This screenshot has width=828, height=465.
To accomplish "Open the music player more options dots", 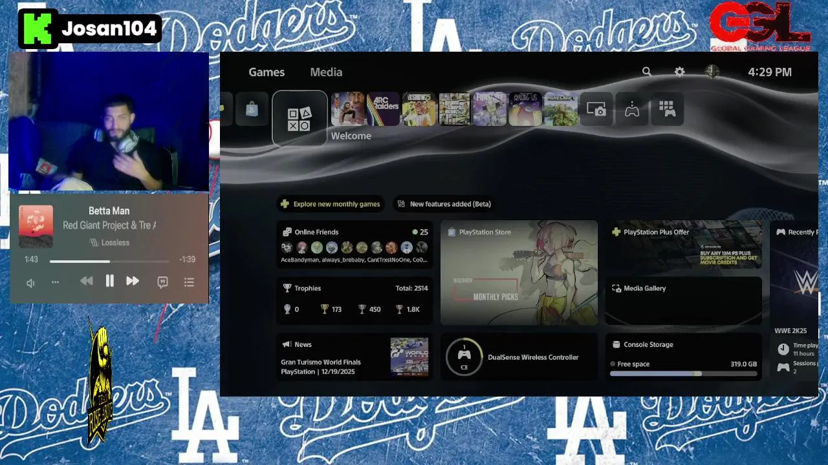I will (x=55, y=282).
